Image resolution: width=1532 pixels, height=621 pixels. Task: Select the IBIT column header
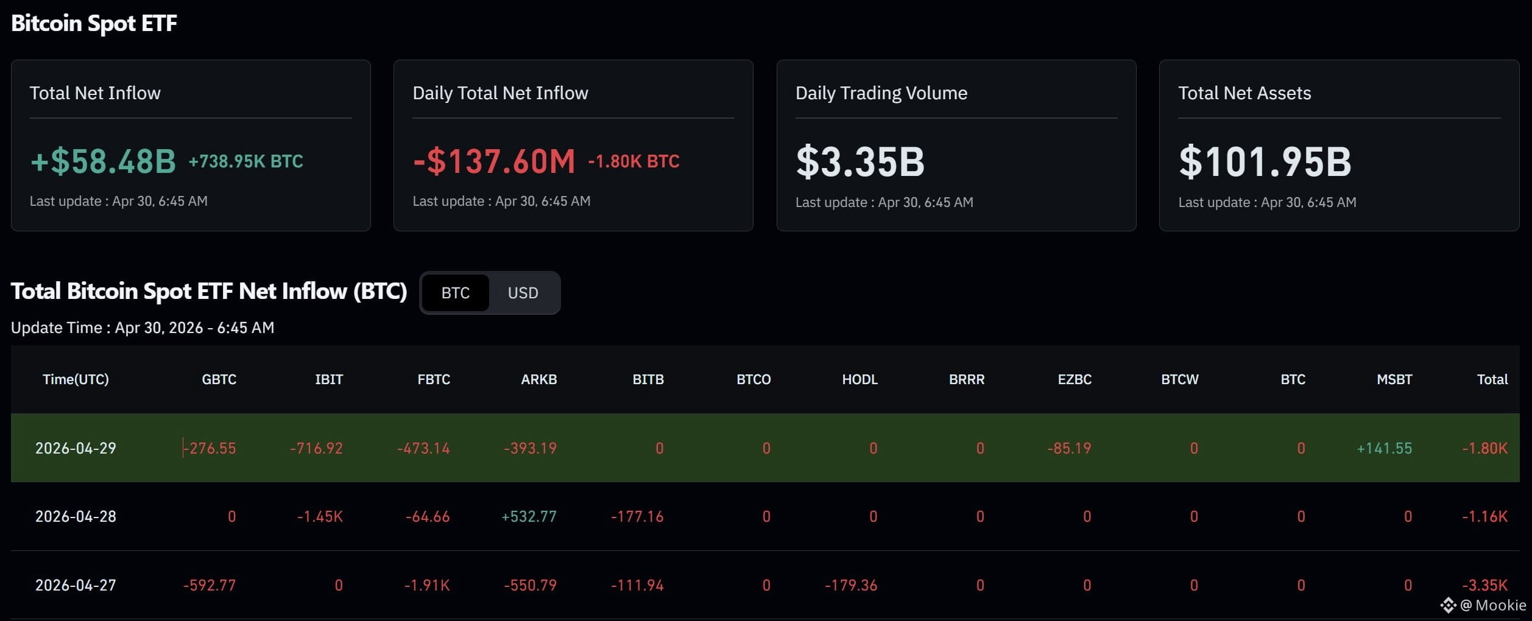[x=329, y=379]
